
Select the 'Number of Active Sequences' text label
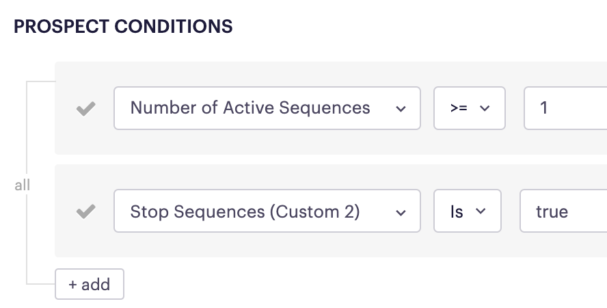tap(250, 108)
